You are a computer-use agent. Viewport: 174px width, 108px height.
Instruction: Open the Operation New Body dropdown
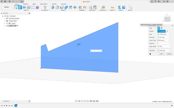click(x=164, y=50)
